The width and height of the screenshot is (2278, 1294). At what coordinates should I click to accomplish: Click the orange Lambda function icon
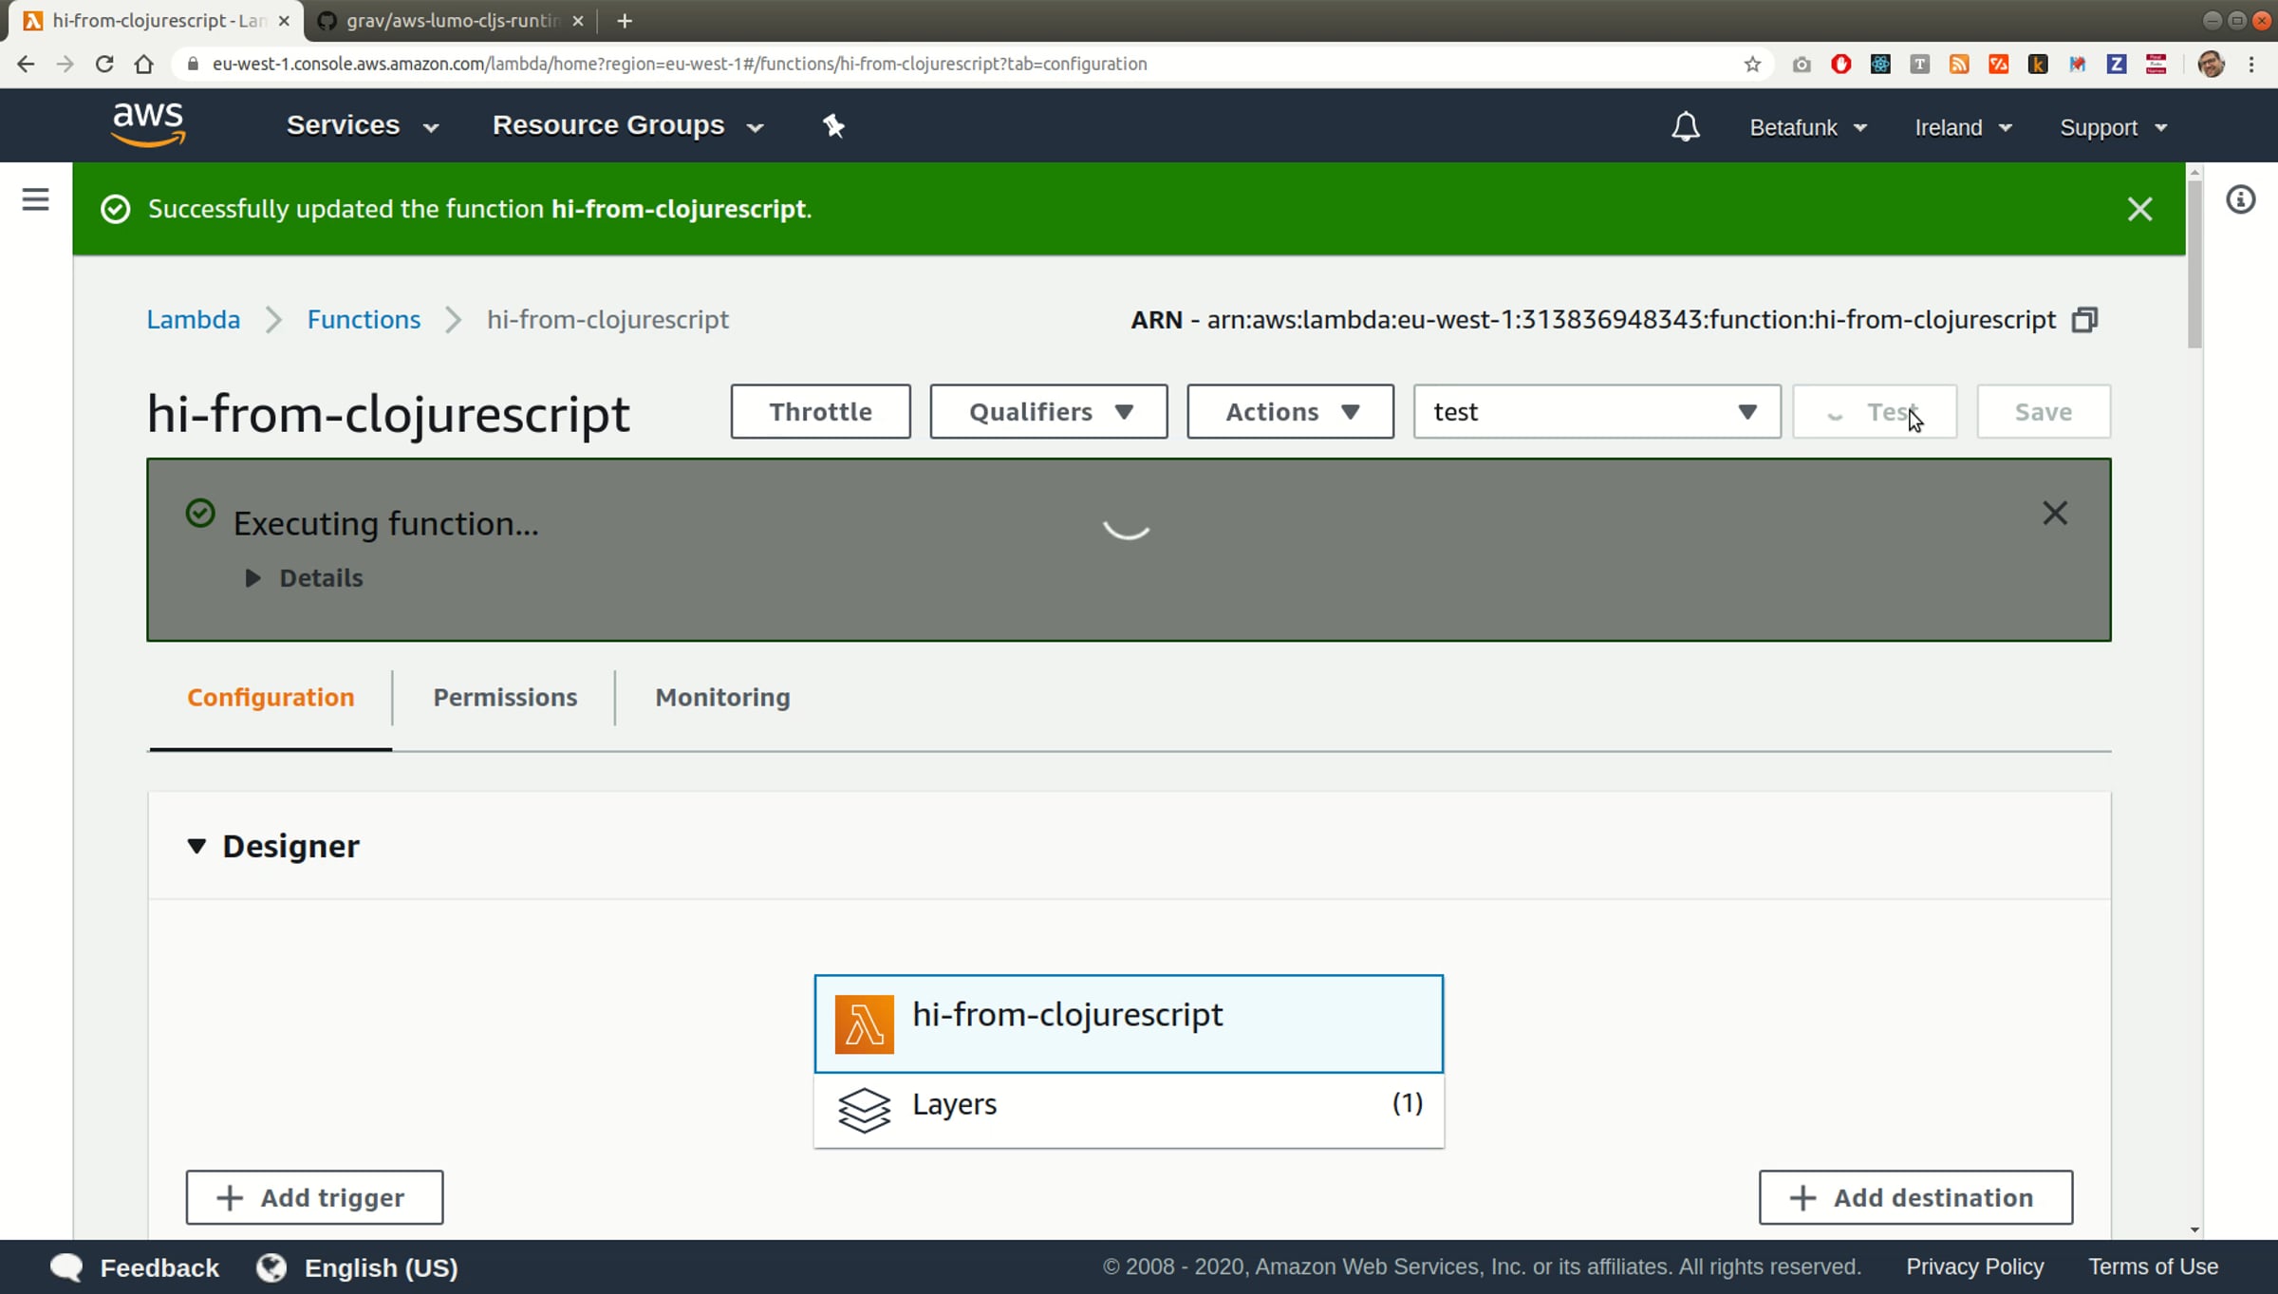pos(865,1023)
